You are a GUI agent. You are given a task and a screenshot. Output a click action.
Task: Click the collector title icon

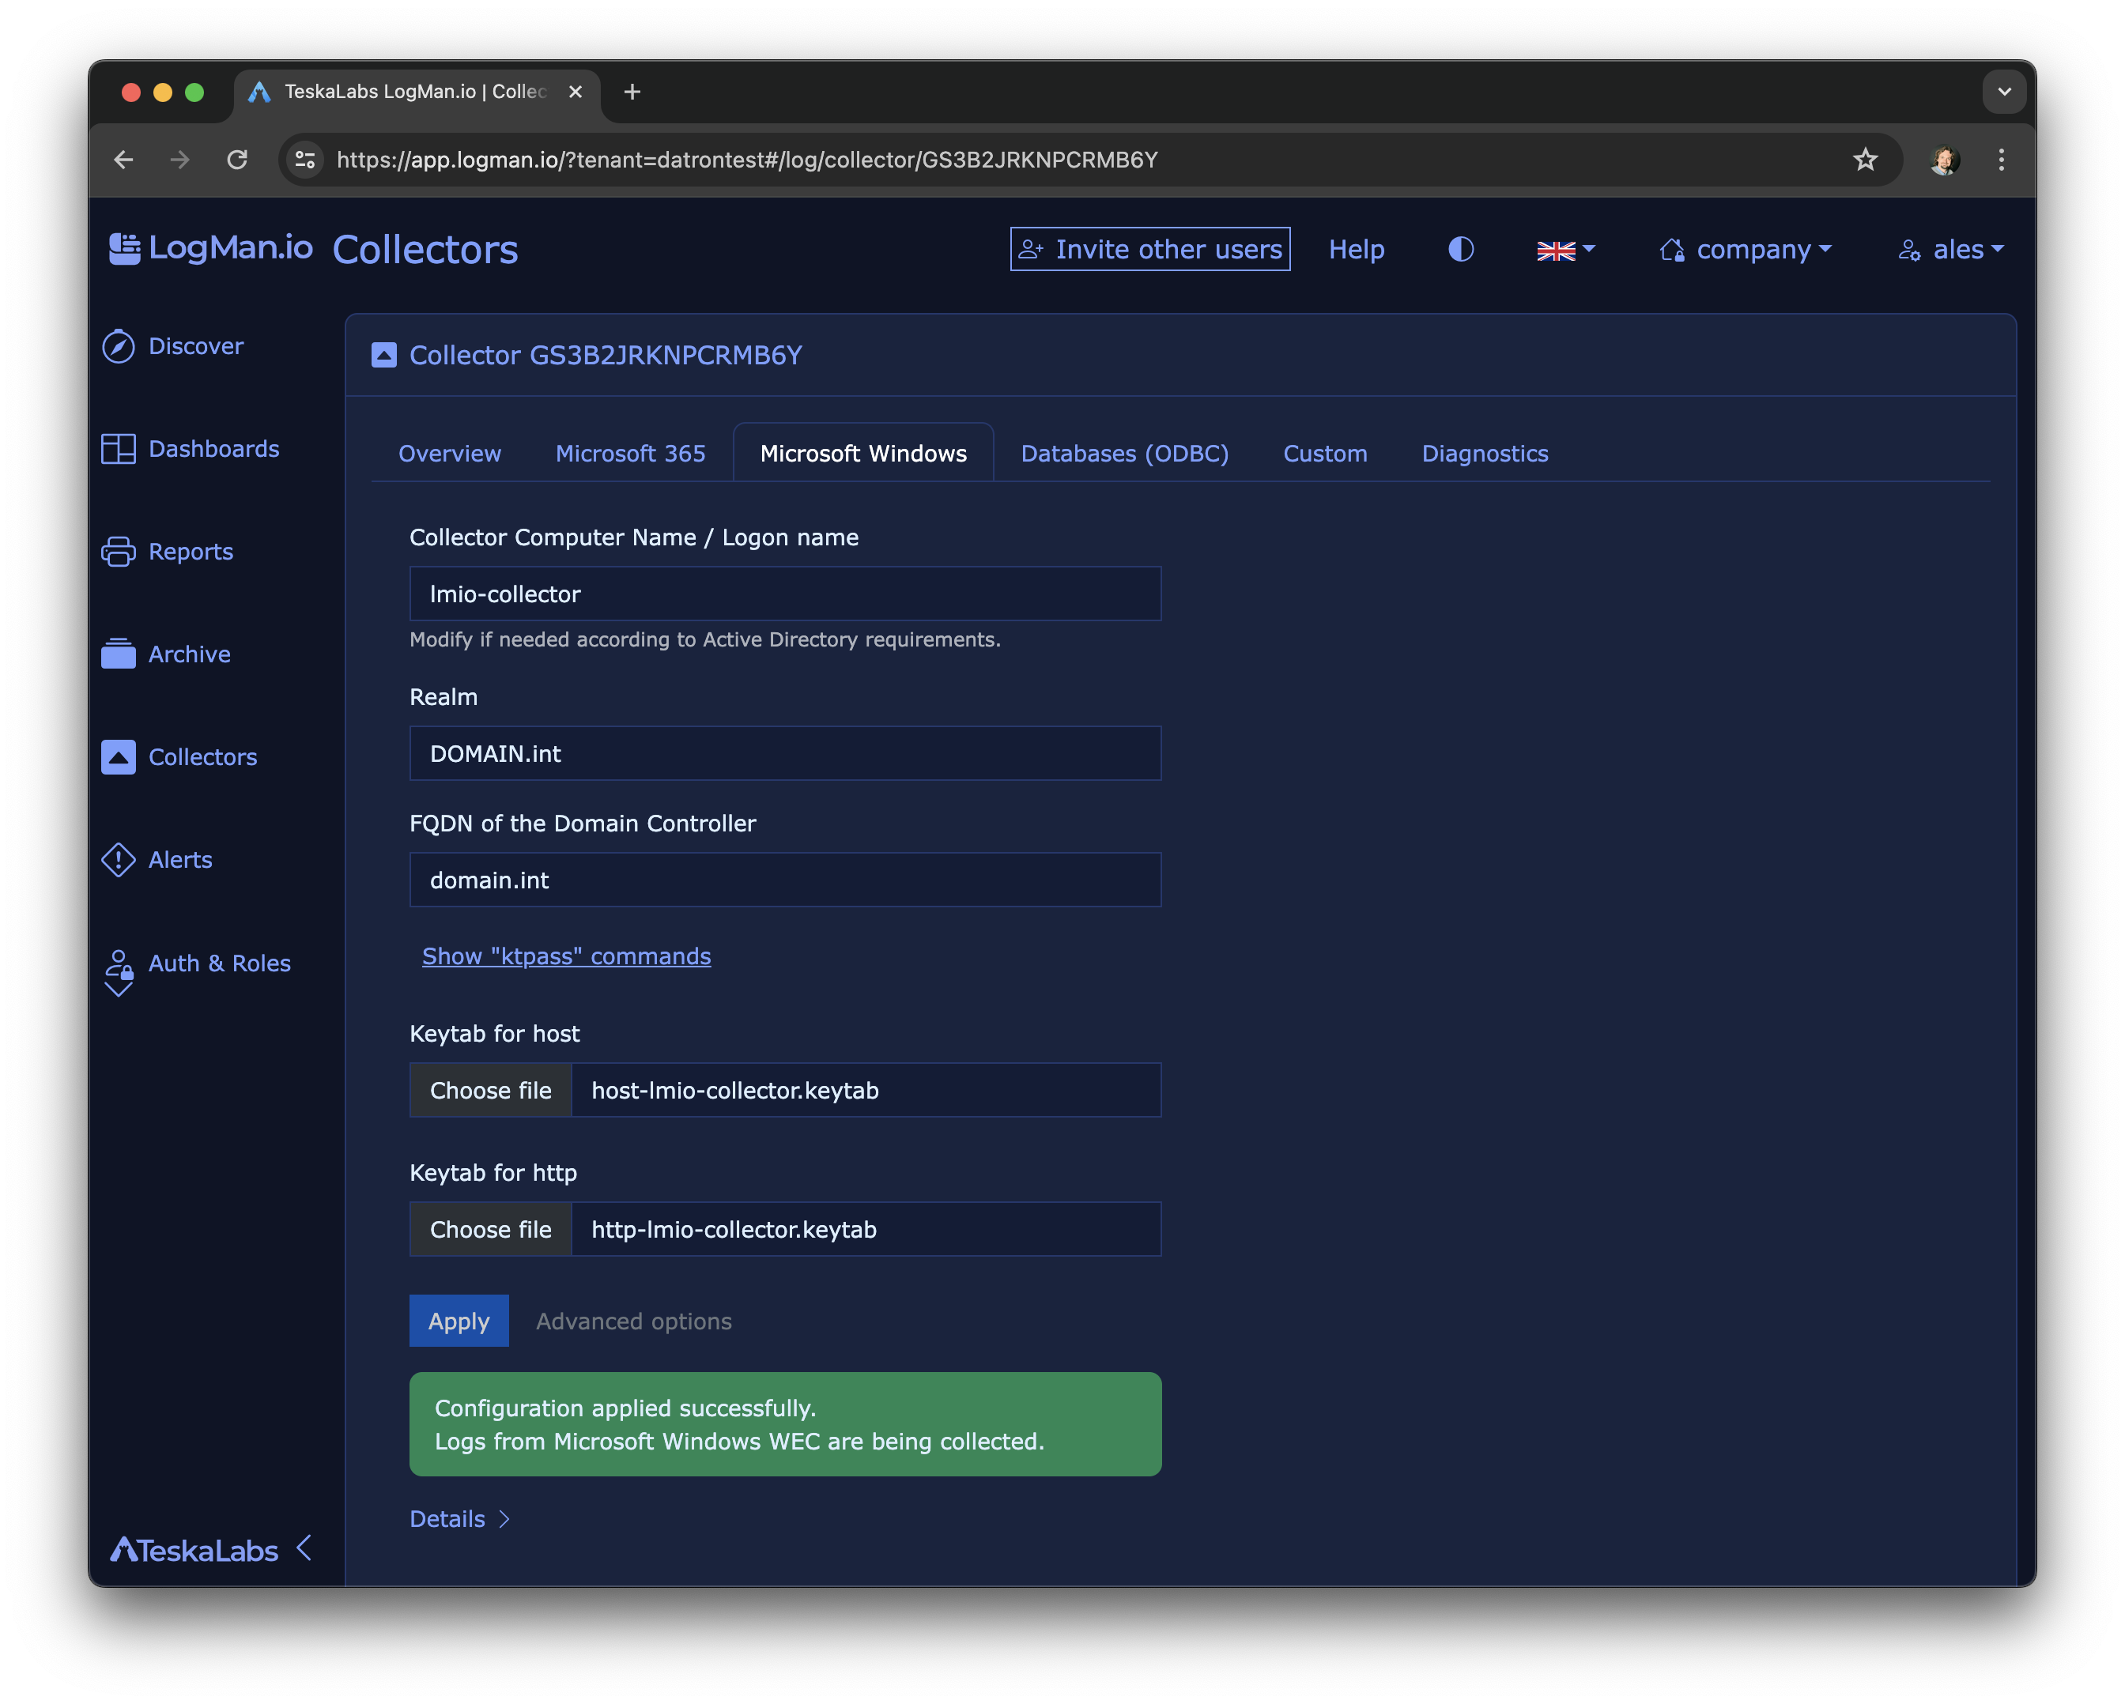[x=384, y=355]
